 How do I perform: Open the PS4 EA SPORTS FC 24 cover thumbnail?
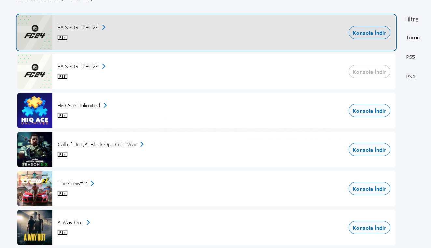pyautogui.click(x=35, y=33)
